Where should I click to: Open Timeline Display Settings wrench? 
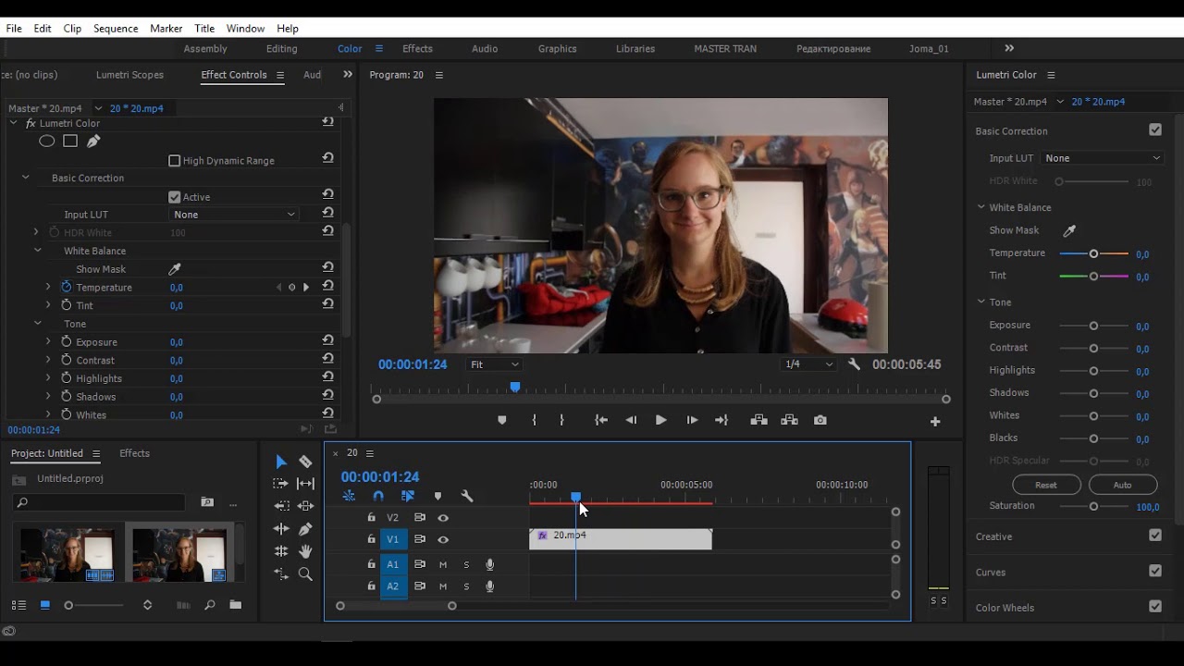point(467,497)
